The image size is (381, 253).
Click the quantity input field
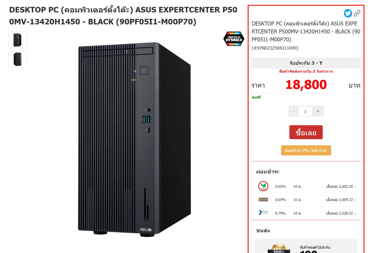point(305,111)
